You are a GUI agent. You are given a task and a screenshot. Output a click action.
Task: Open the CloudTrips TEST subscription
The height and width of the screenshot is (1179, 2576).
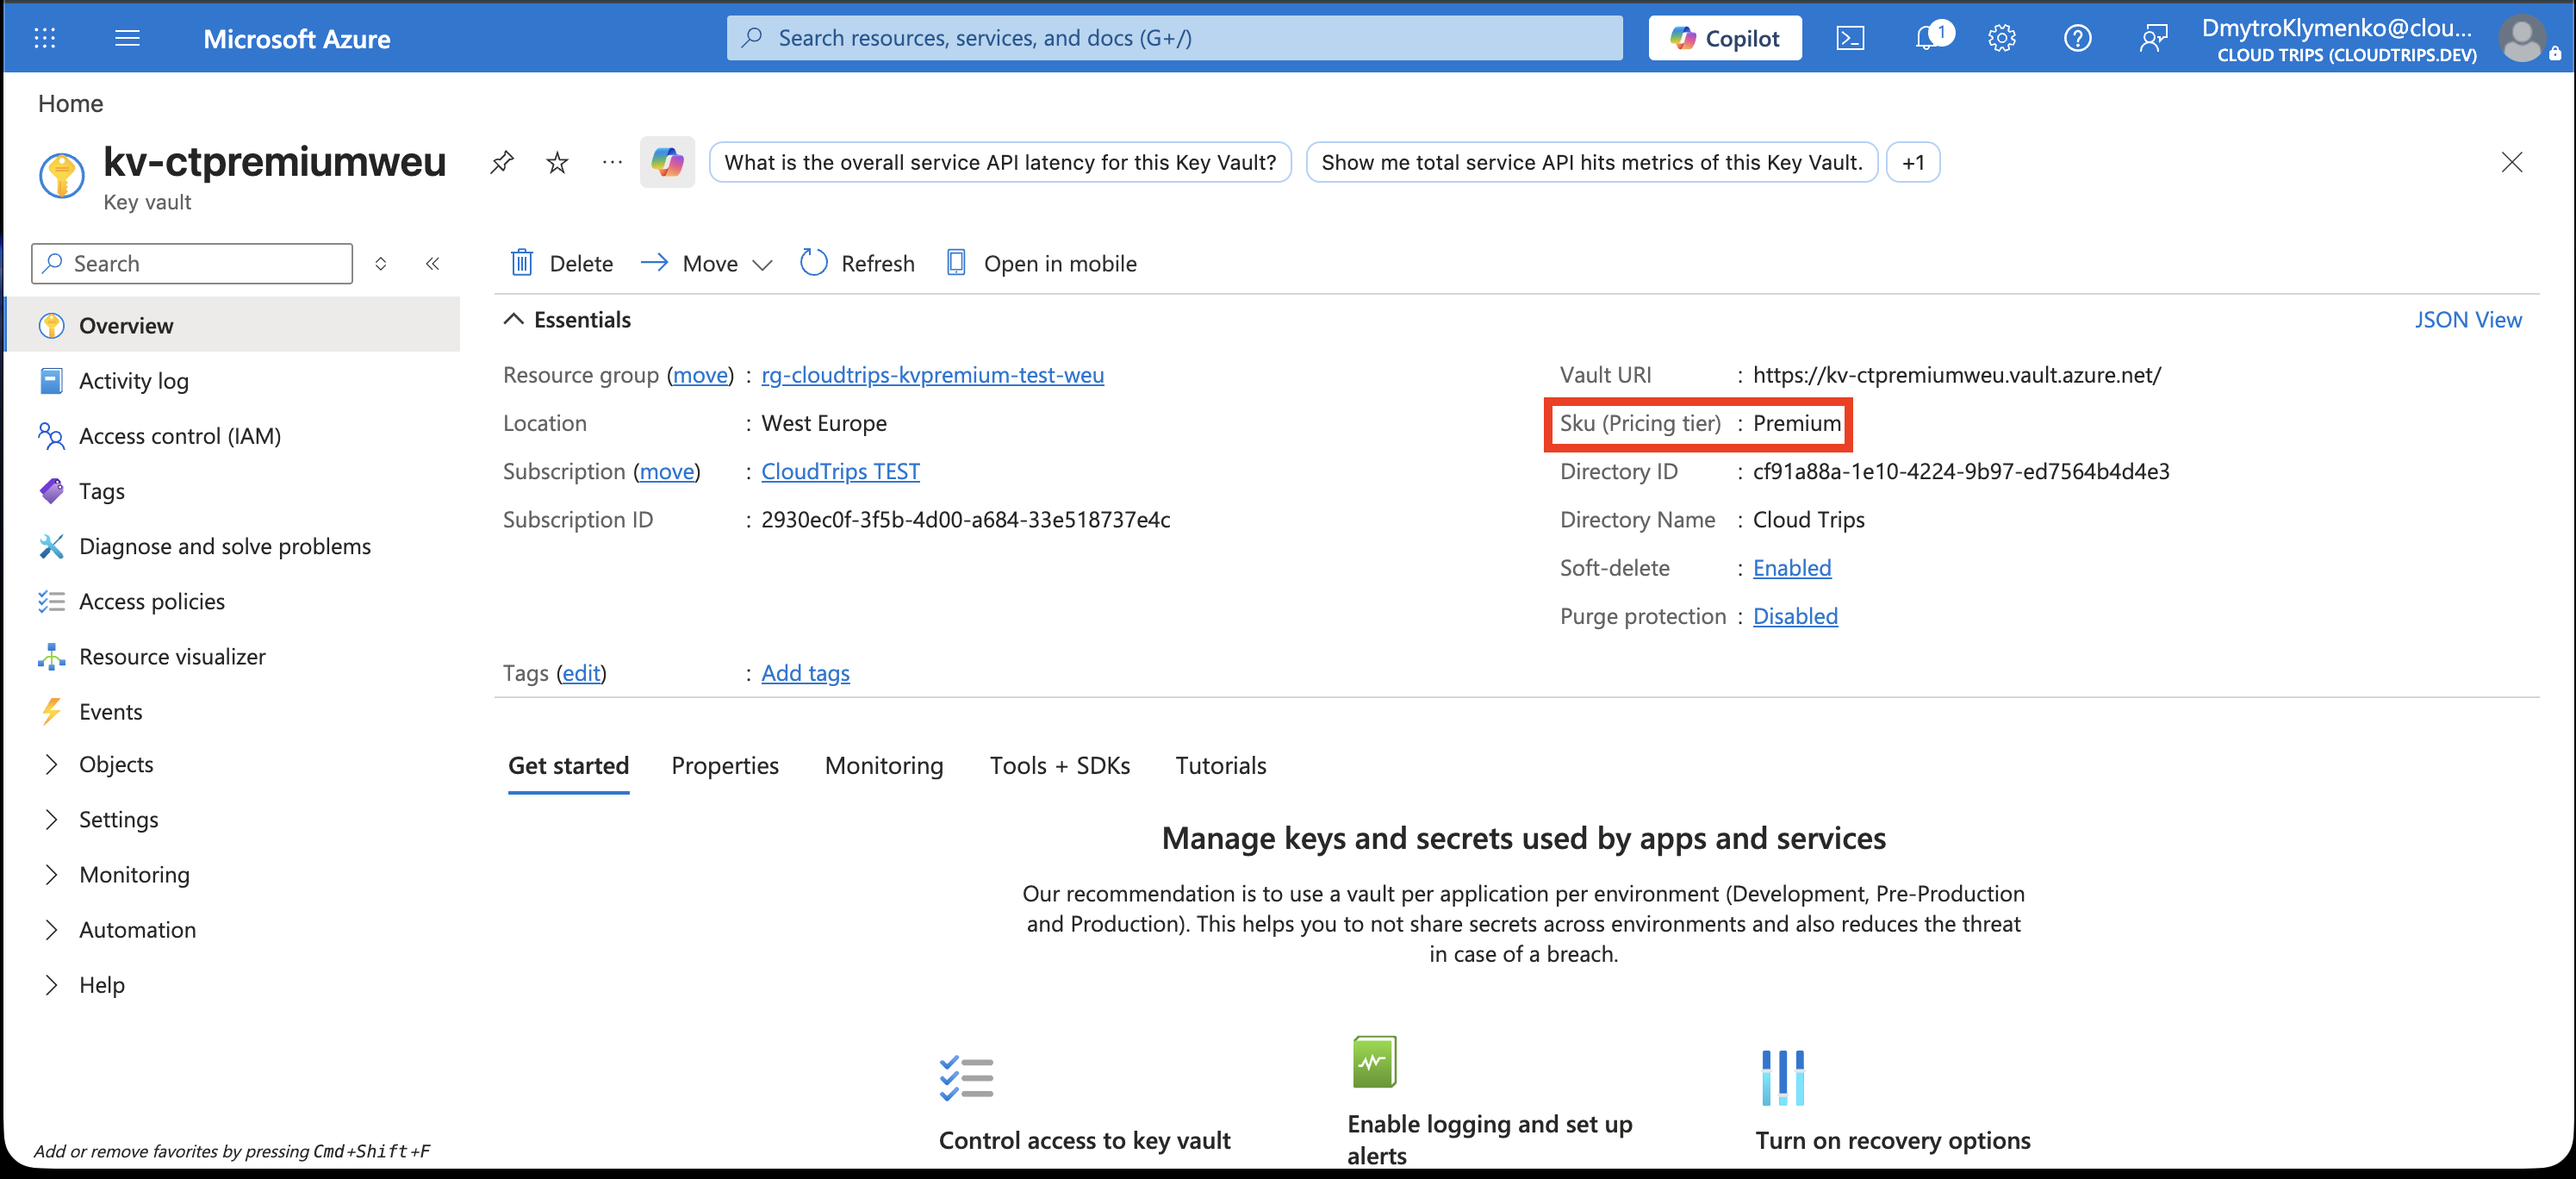pos(840,471)
